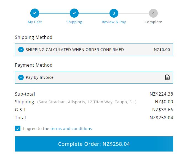This screenshot has height=154, width=187.
Task: Choose the Pay by Invoice option text
Action: 40,77
